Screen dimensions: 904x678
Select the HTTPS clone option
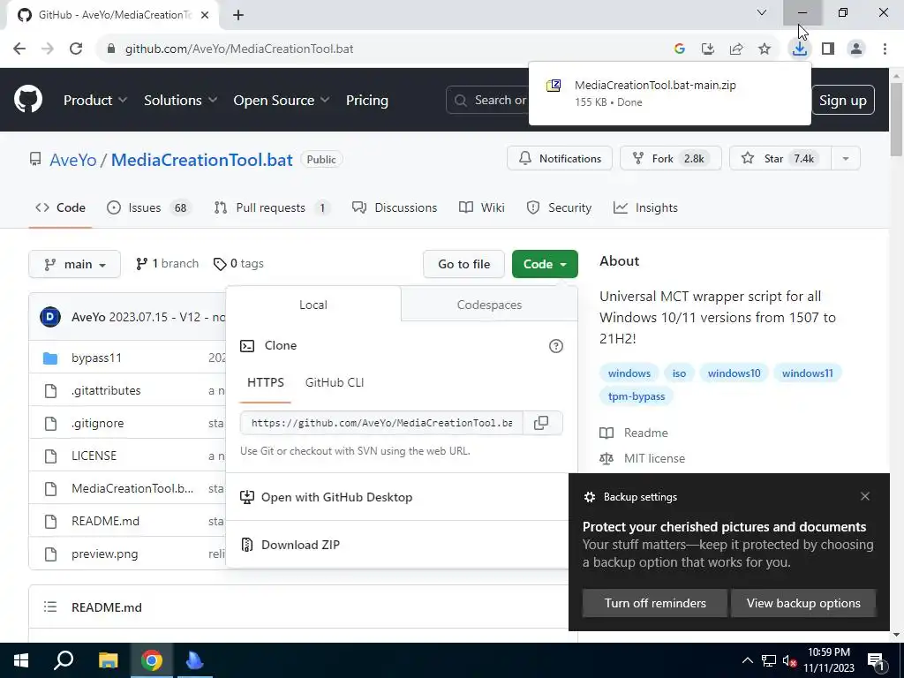[x=265, y=382]
